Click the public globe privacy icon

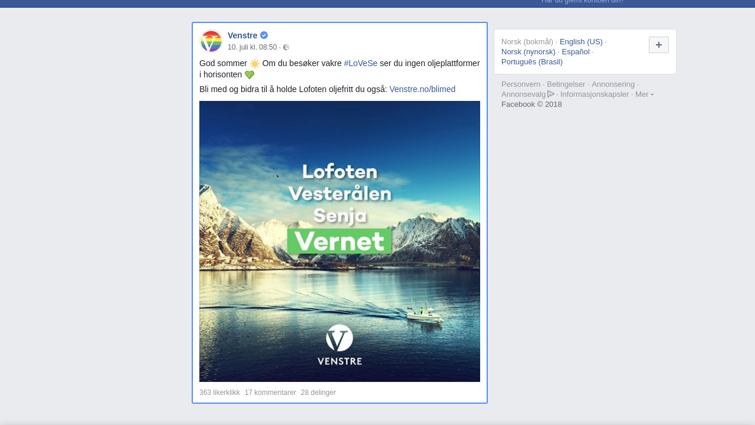[286, 47]
